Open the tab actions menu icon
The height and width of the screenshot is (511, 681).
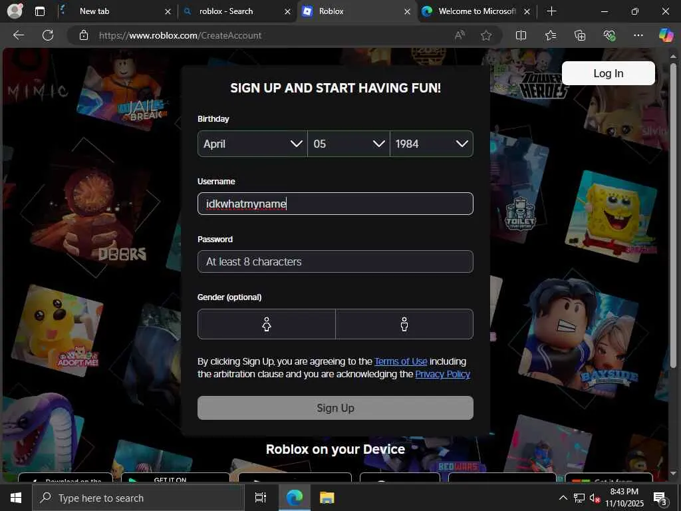pyautogui.click(x=39, y=11)
